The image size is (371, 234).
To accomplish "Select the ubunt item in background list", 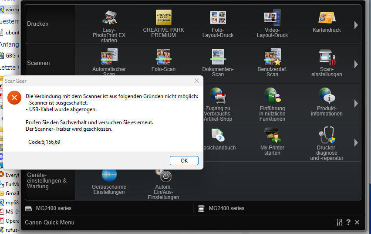I will tap(10, 32).
